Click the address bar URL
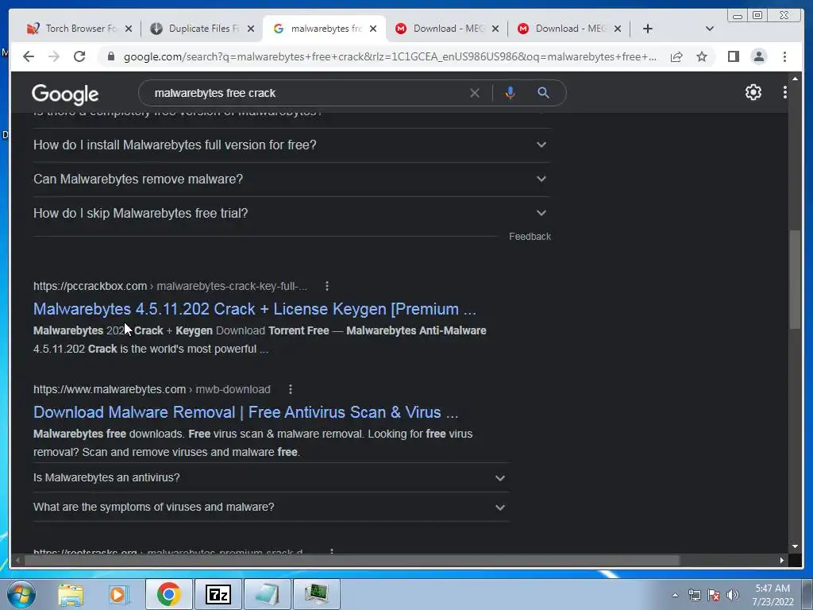813x610 pixels. (x=390, y=56)
